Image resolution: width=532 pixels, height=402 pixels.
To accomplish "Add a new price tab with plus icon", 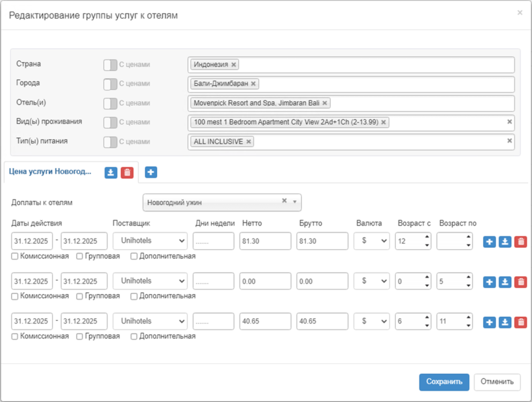I will pyautogui.click(x=151, y=172).
